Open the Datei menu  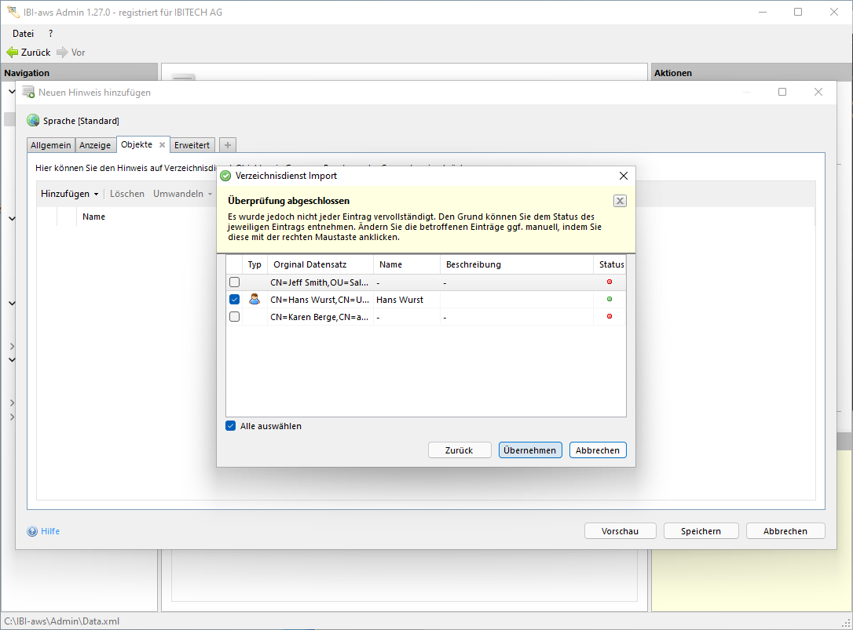[24, 34]
